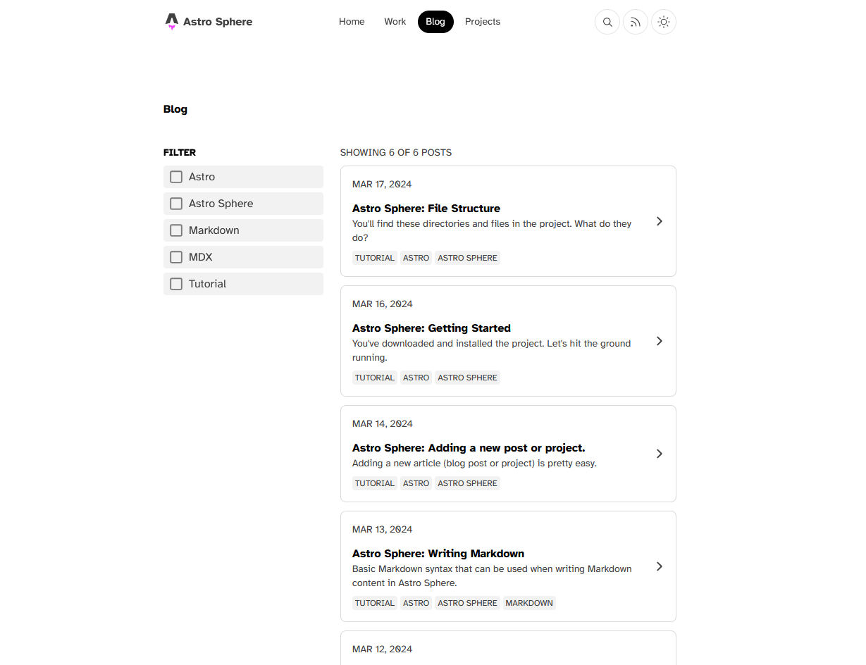The width and height of the screenshot is (866, 665).
Task: Click the Astro Sphere rocket logo icon
Action: click(x=171, y=22)
